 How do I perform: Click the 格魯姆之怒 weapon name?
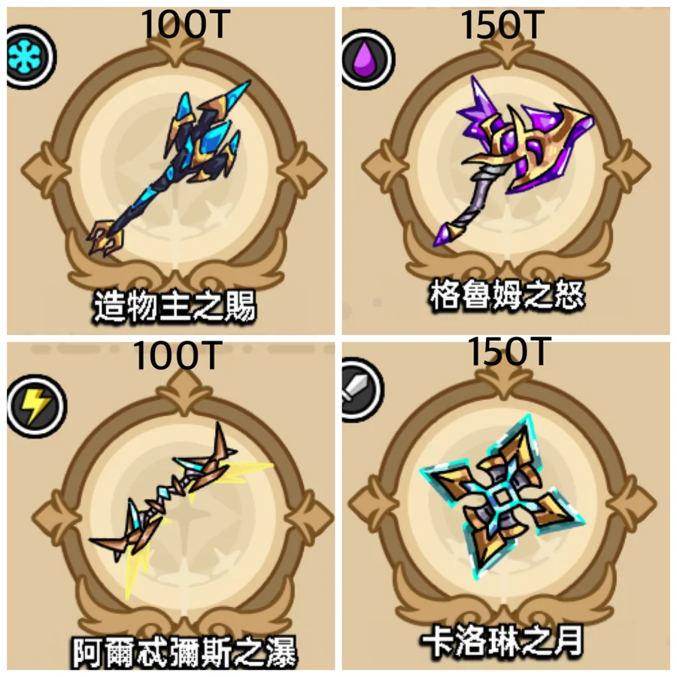click(x=507, y=295)
